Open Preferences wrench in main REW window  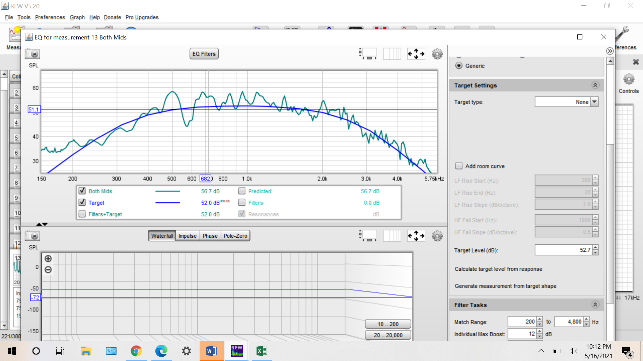coord(623,34)
